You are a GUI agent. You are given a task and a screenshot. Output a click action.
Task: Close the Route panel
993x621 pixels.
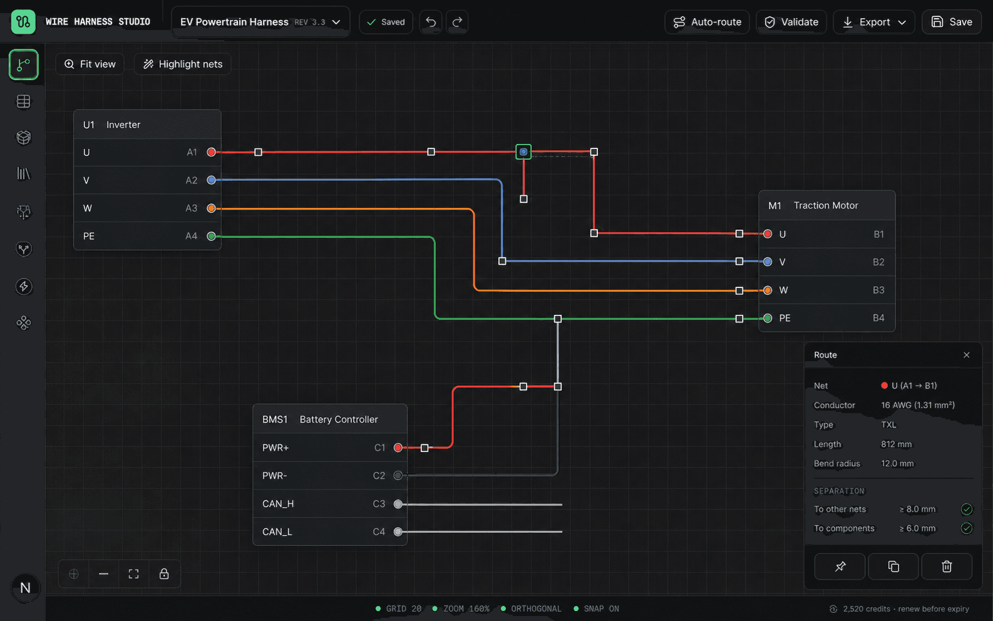tap(967, 355)
